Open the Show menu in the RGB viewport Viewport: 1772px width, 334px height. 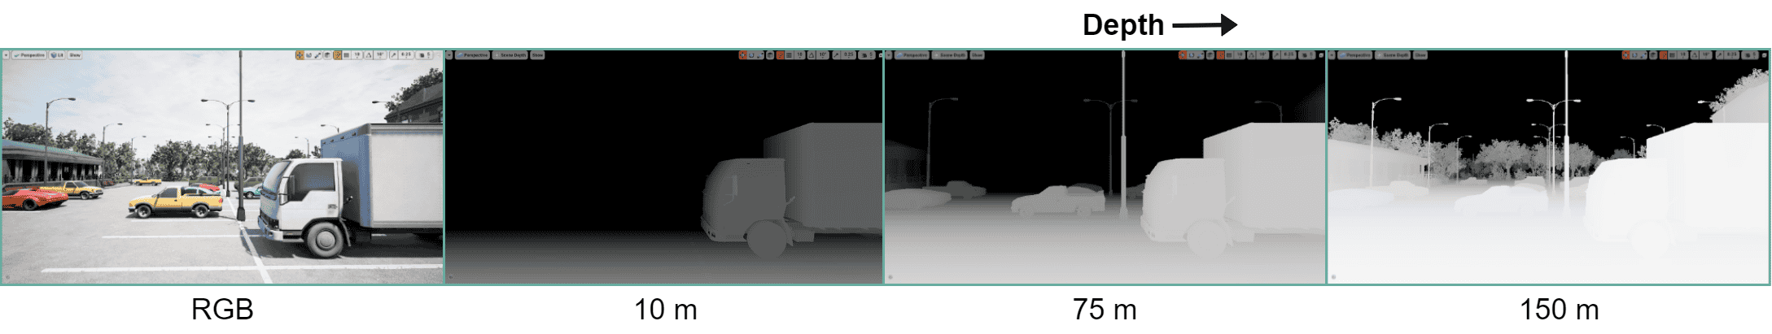[75, 55]
